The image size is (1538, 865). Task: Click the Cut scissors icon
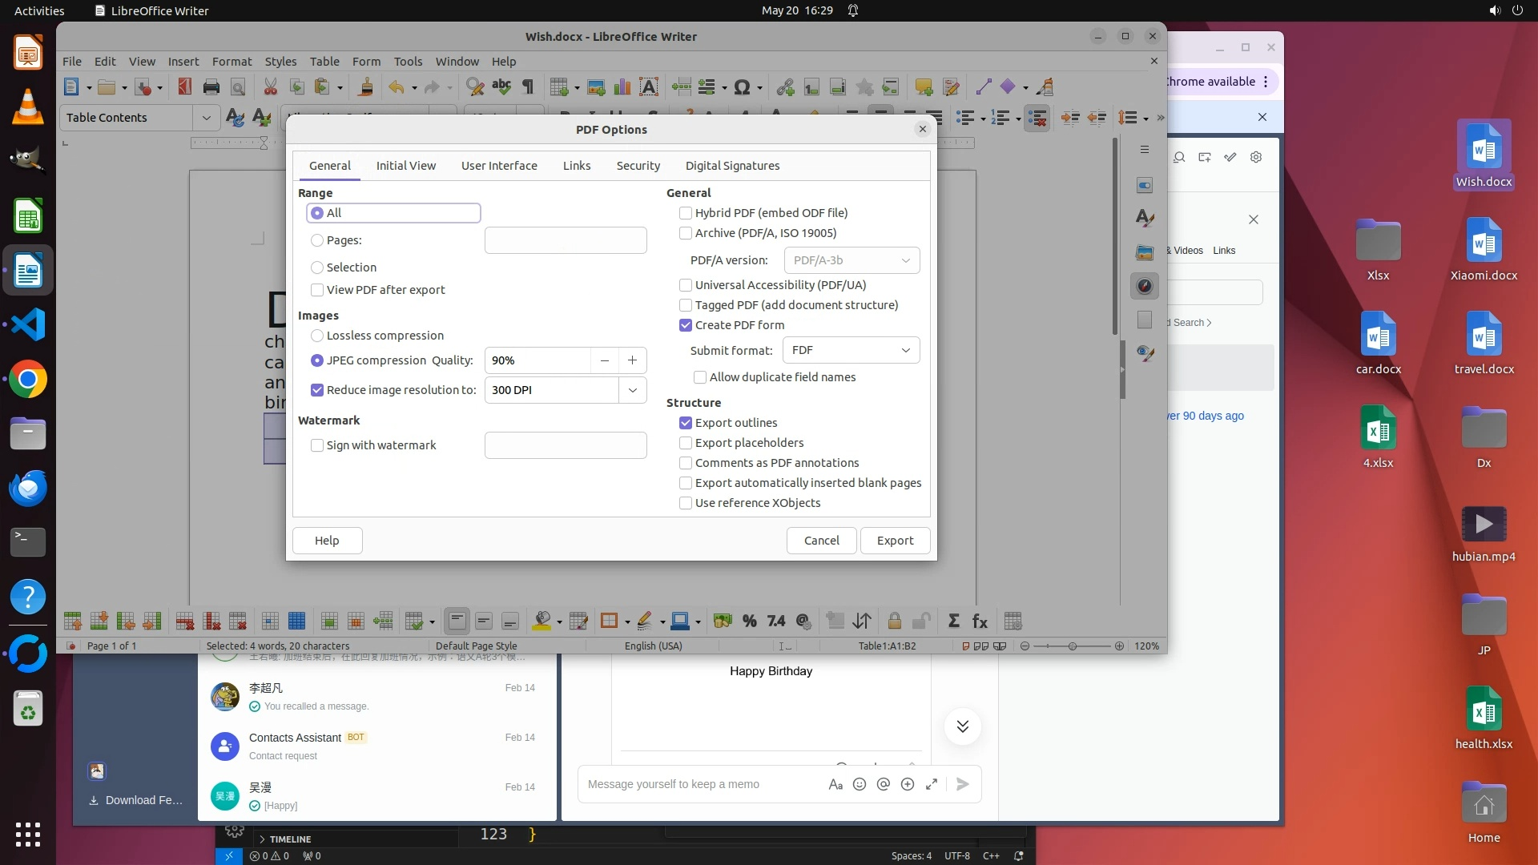(x=270, y=87)
